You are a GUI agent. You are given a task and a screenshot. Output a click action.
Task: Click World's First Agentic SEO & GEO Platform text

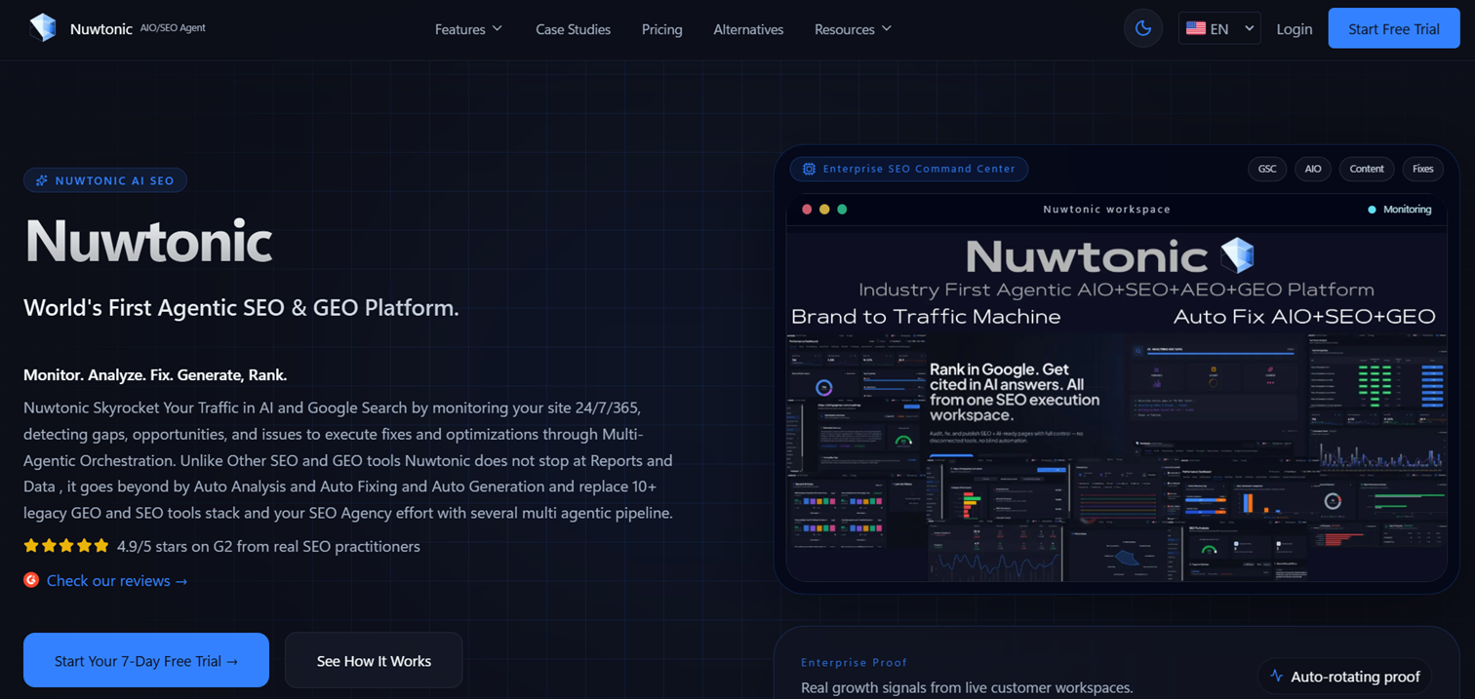241,308
